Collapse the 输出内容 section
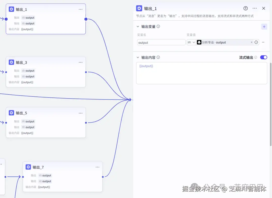Screen dimensions: 272x198 tap(138, 57)
